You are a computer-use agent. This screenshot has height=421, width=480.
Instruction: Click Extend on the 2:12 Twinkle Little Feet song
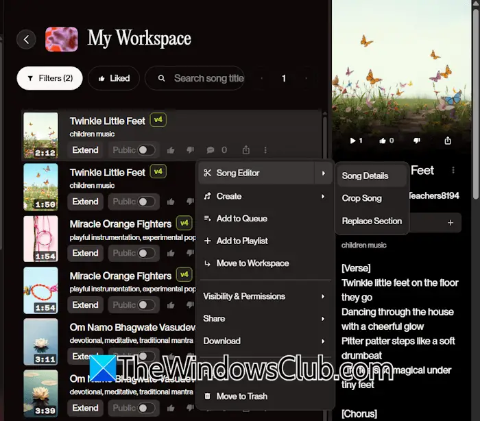tap(86, 150)
